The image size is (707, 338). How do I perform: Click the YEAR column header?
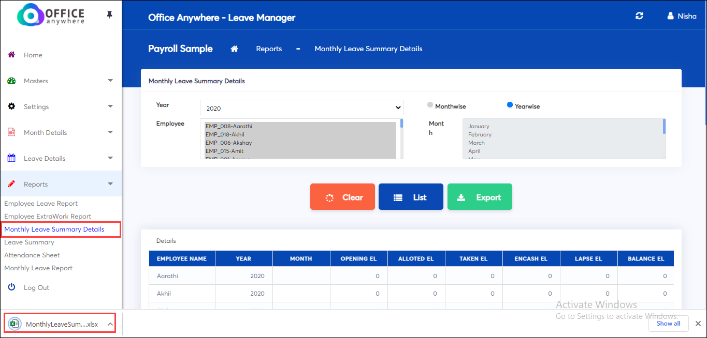(x=243, y=259)
